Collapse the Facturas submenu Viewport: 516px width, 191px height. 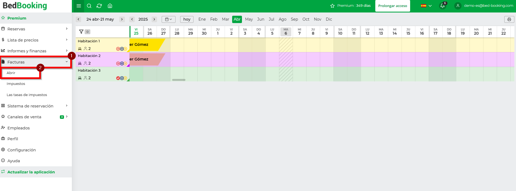tap(67, 62)
